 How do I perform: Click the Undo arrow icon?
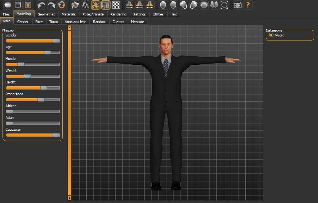click(x=41, y=5)
